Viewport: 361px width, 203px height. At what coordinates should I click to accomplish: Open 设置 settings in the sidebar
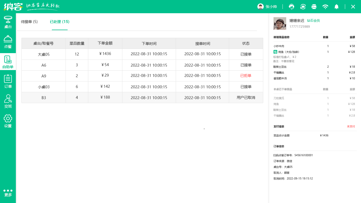point(8,121)
